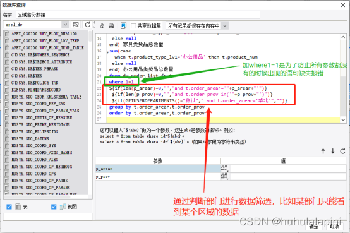
Task: Click SQL line 'end) 办公用品类货品总数量'
Action: pyautogui.click(x=141, y=69)
